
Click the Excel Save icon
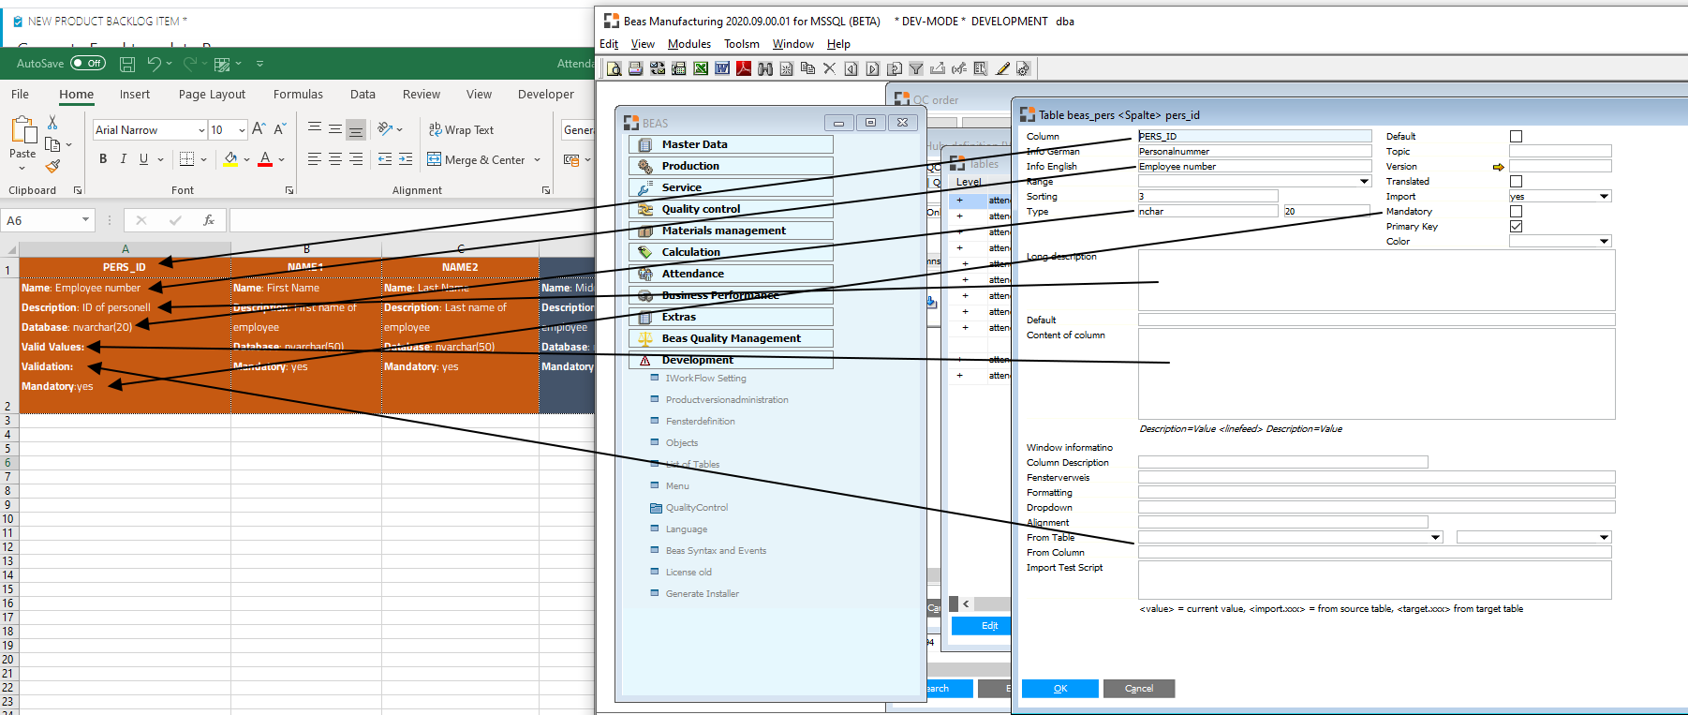(127, 64)
